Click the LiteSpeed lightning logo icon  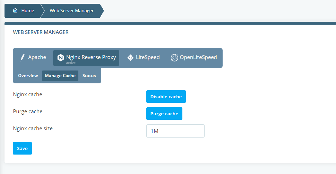coord(130,58)
